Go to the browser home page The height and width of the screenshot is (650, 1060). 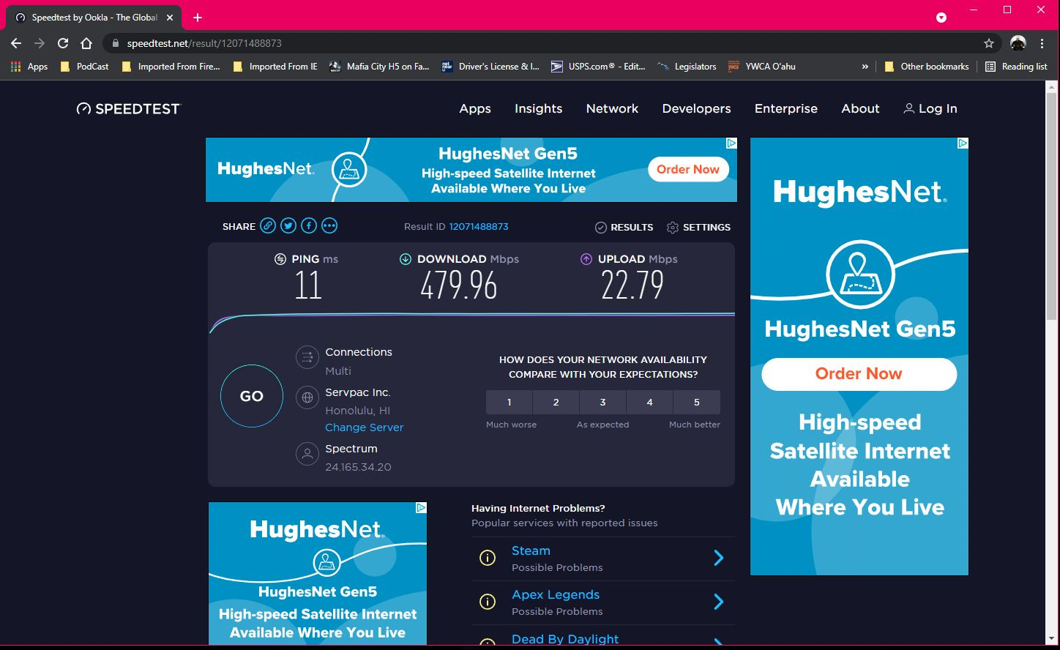[86, 43]
